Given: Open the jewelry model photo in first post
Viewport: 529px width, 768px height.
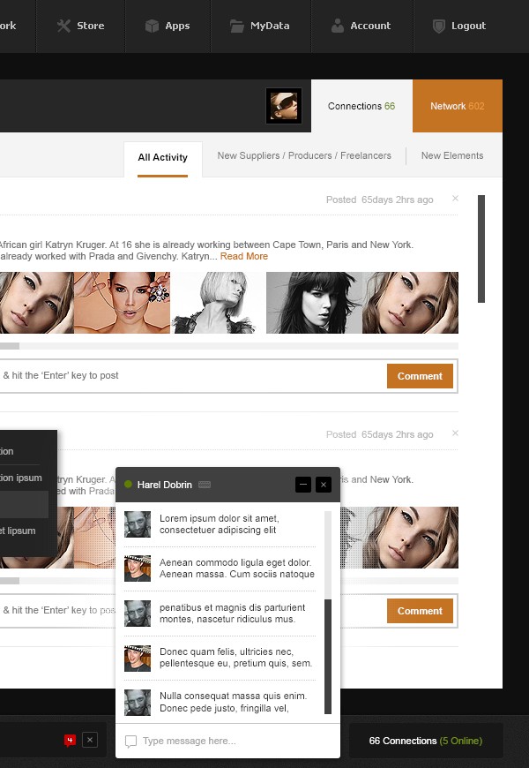Looking at the screenshot, I should tap(122, 303).
